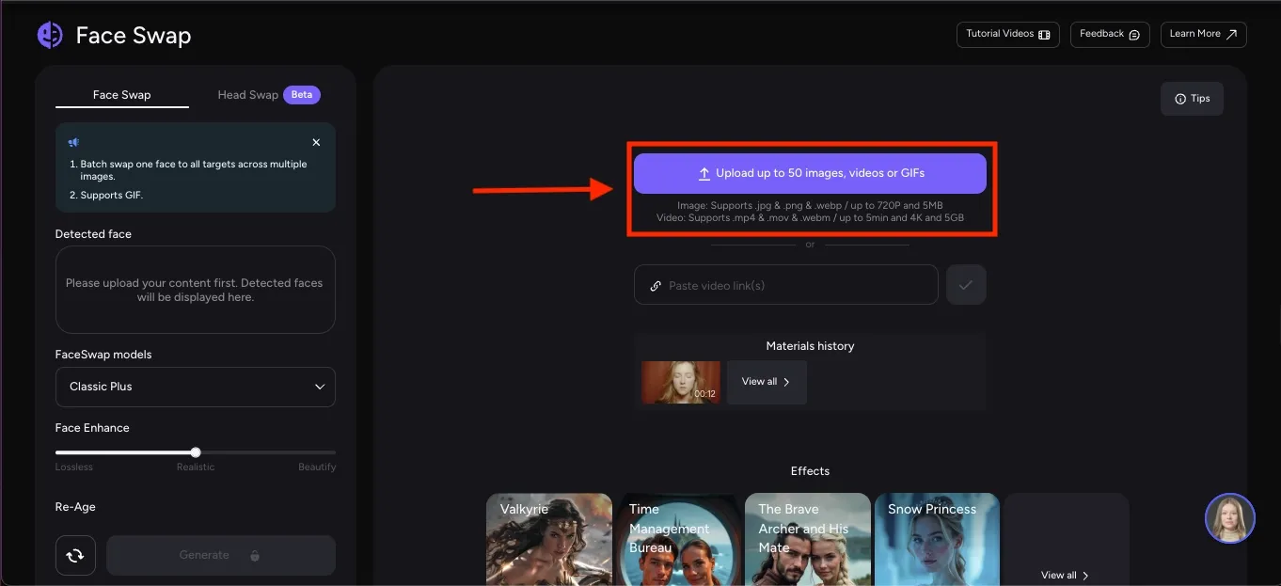Click the Tutorial Videos film icon
The image size is (1281, 586).
(x=1044, y=35)
